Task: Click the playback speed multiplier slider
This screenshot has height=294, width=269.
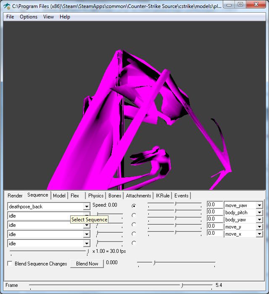Action: pos(49,252)
